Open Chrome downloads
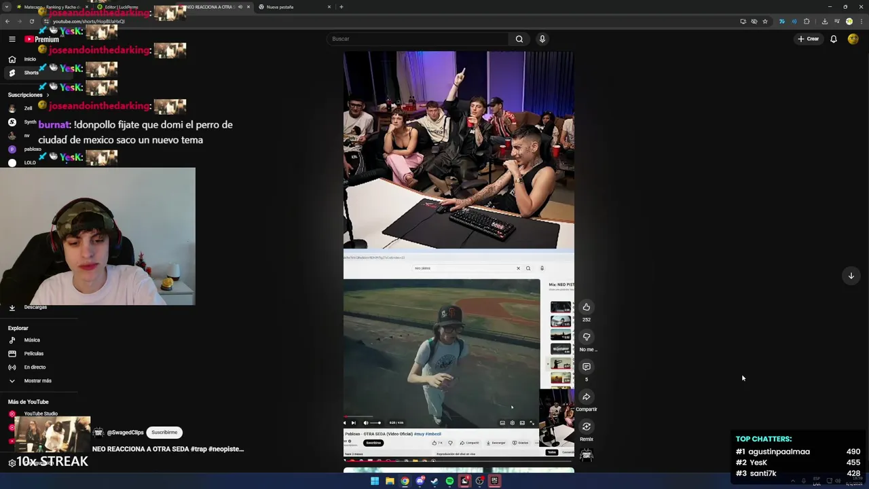This screenshot has width=869, height=489. click(x=824, y=21)
